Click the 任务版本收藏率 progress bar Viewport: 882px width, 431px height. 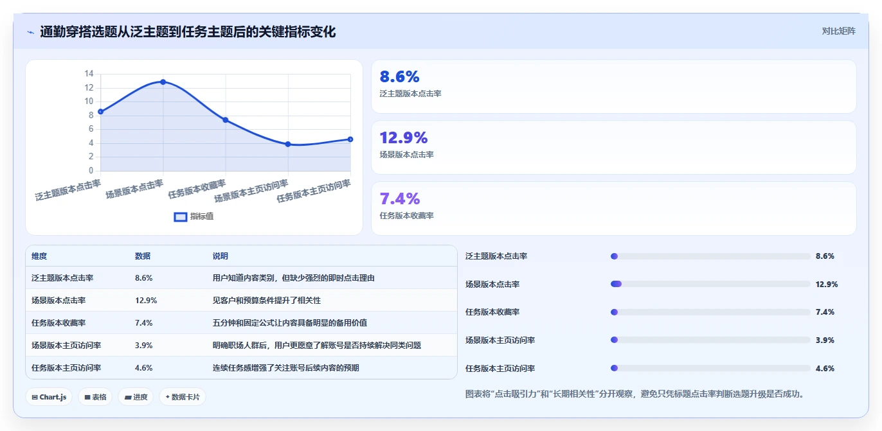[x=710, y=312]
